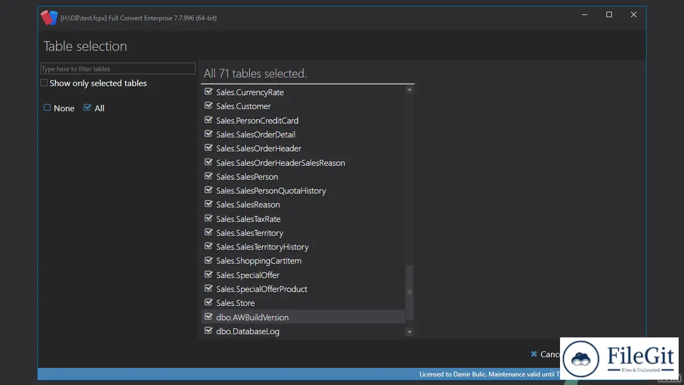Screen dimensions: 684x385
Task: Minimize the Full Convert window
Action: pos(585,14)
